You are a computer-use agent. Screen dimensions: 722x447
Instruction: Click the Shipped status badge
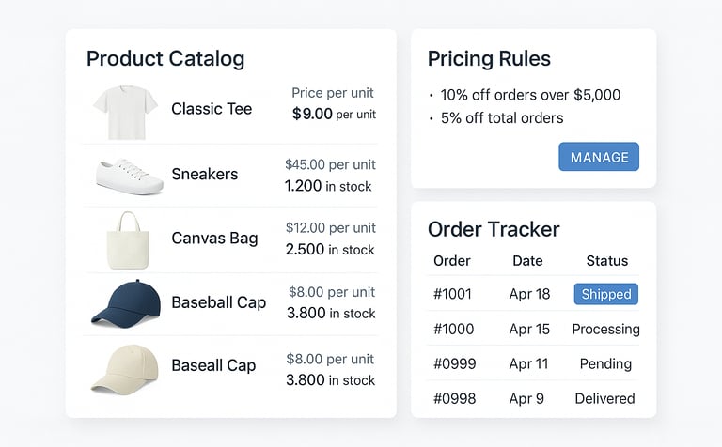pyautogui.click(x=606, y=294)
